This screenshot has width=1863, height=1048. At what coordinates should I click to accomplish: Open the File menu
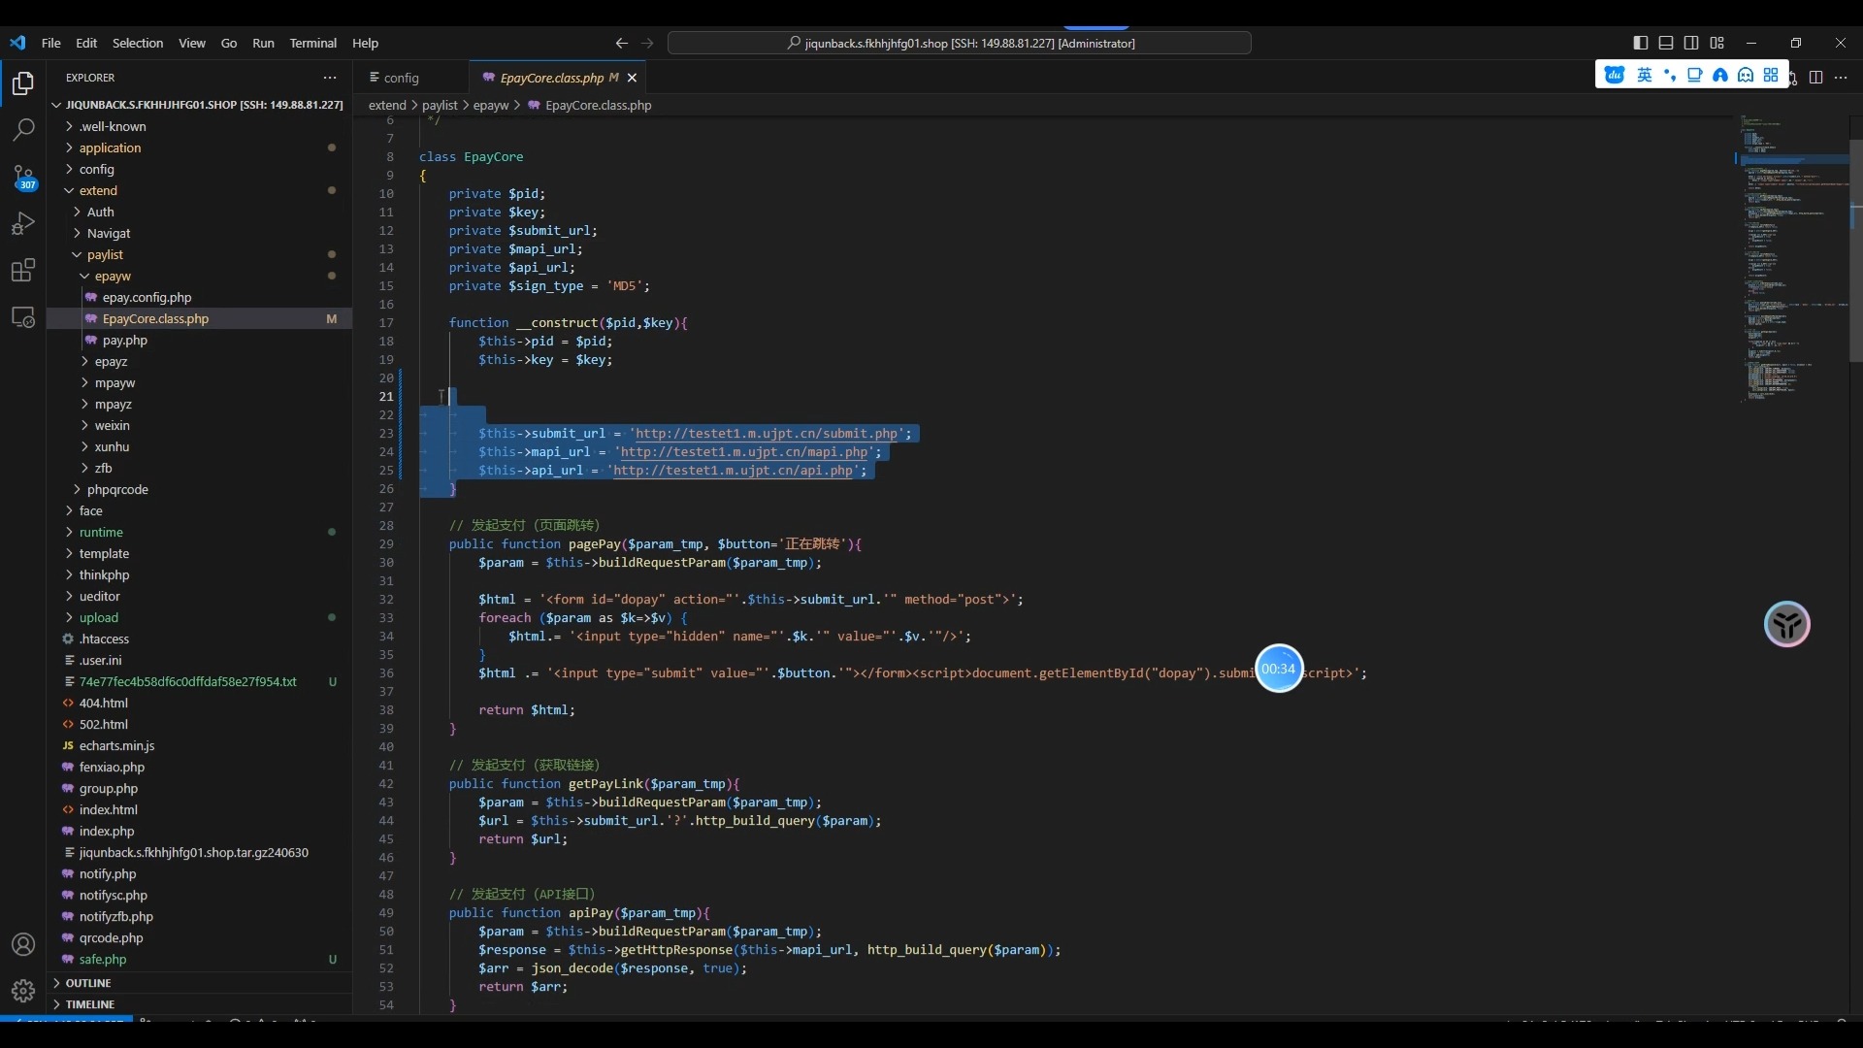[51, 43]
